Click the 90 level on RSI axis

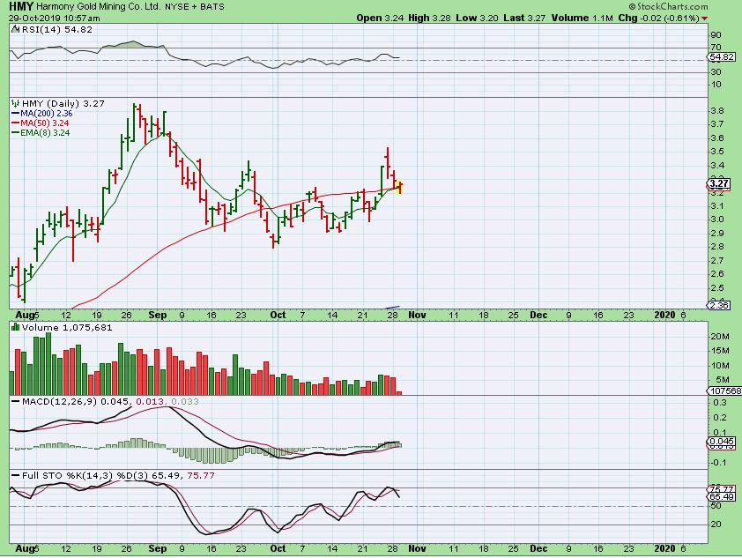click(x=716, y=35)
